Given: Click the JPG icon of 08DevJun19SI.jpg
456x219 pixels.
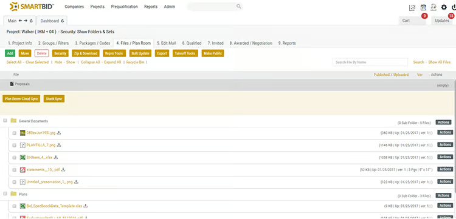Looking at the screenshot, I should point(22,133).
